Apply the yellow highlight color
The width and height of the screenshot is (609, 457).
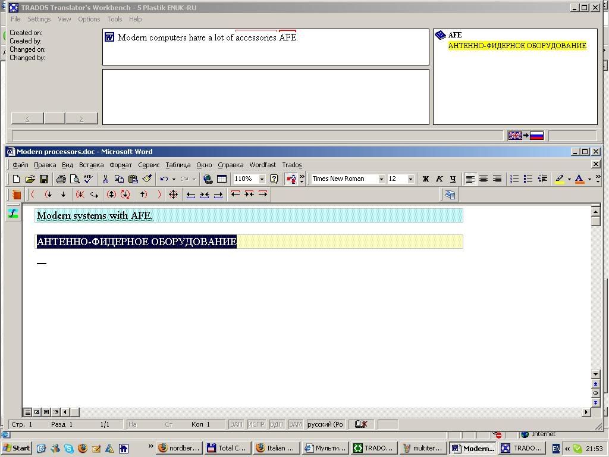(x=559, y=179)
